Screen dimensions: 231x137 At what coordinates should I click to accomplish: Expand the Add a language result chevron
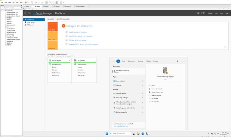click(143, 108)
